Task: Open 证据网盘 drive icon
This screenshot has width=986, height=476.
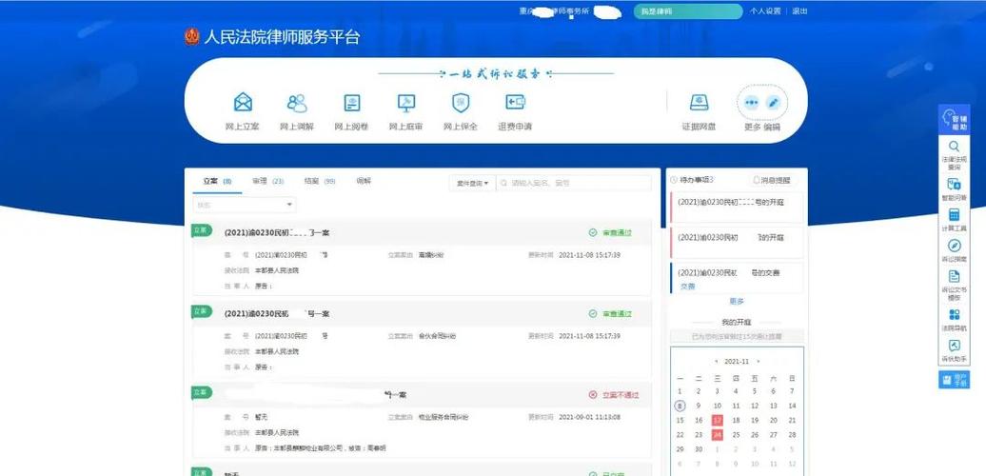Action: point(699,102)
